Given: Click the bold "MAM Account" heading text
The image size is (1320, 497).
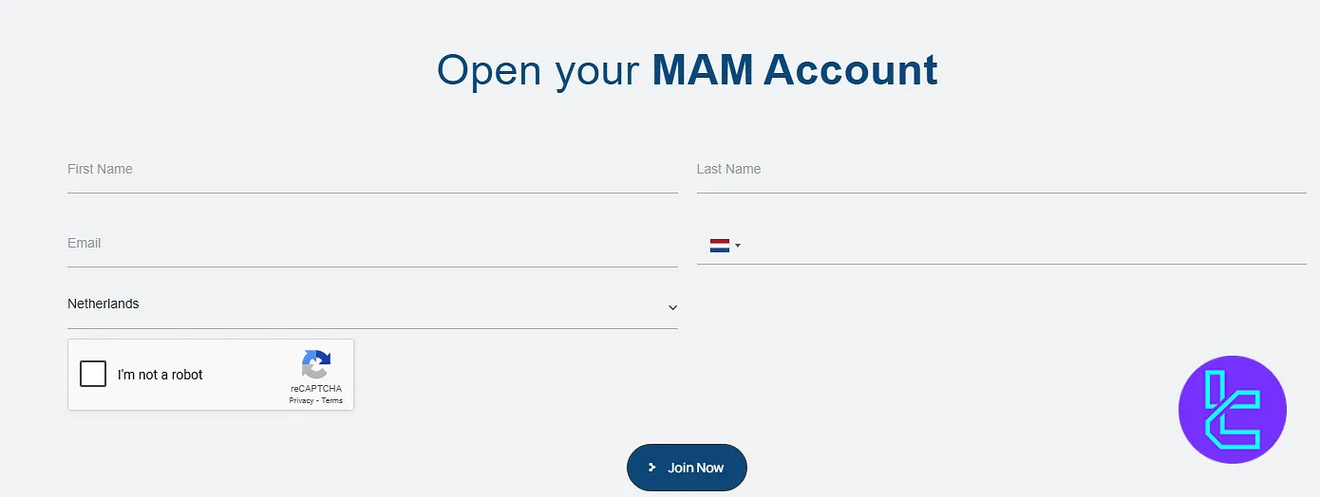Looking at the screenshot, I should click(794, 71).
